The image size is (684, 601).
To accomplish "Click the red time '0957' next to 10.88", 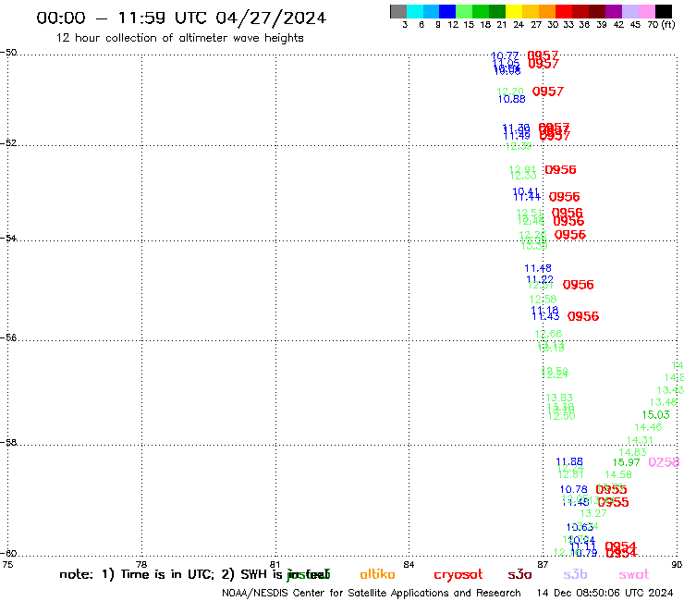I will coord(548,92).
